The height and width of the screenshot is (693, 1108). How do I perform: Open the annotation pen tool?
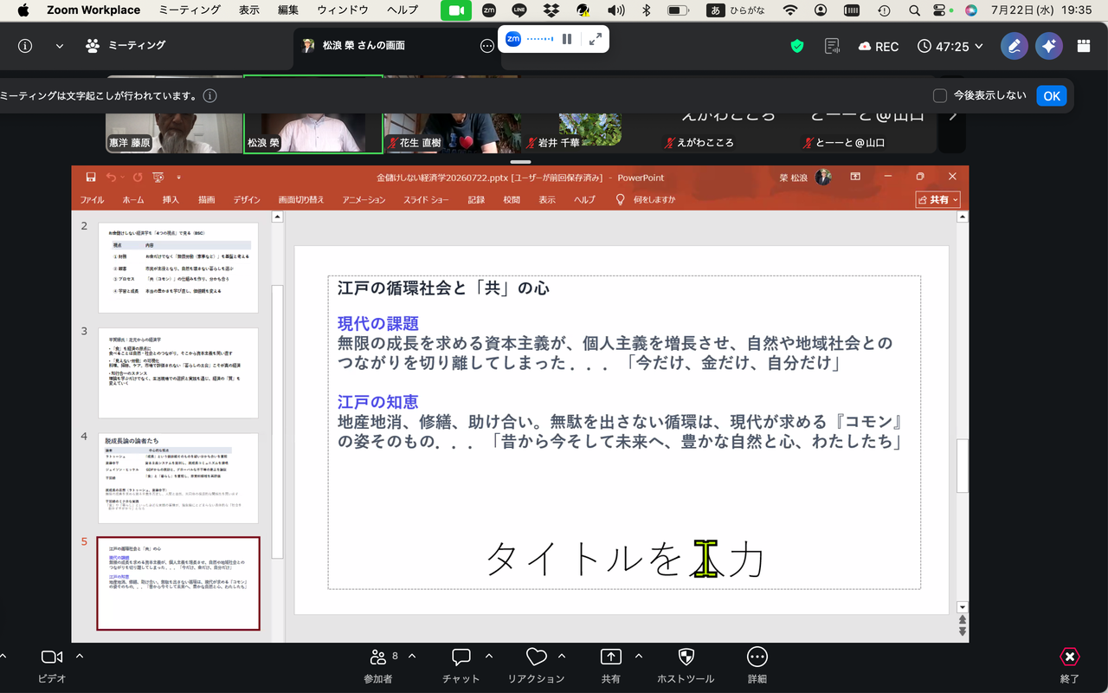[1015, 46]
